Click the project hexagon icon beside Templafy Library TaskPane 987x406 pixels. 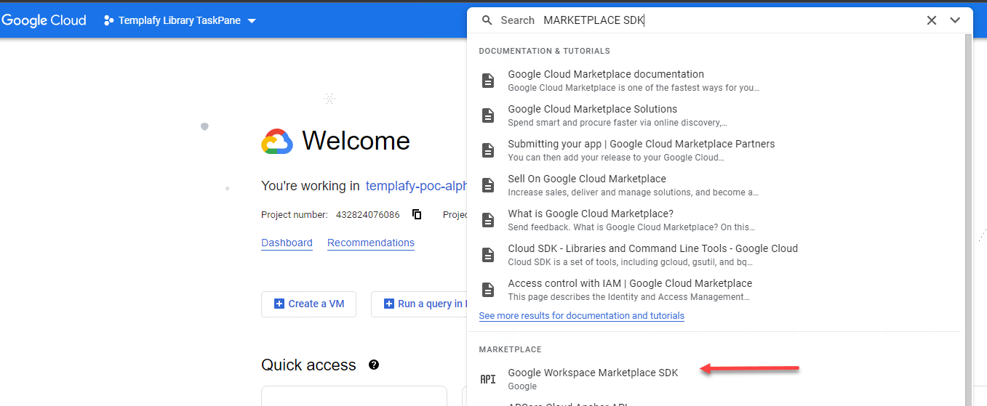coord(109,20)
